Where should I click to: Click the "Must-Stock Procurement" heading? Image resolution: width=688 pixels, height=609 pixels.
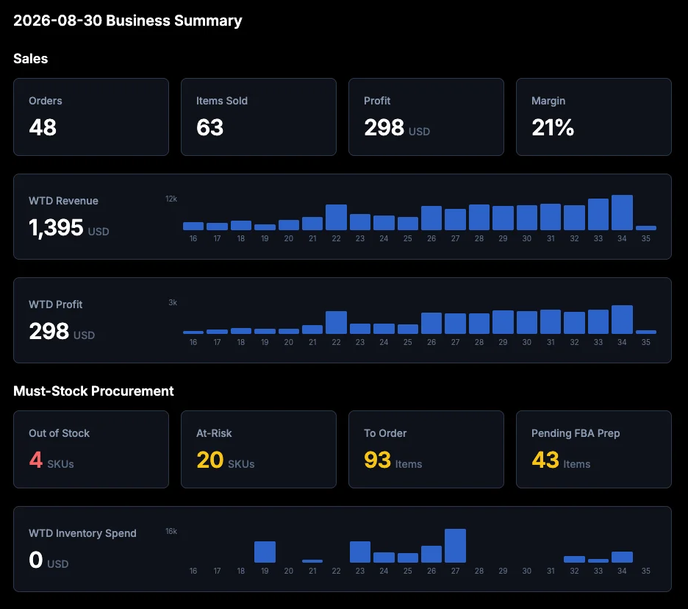point(93,391)
